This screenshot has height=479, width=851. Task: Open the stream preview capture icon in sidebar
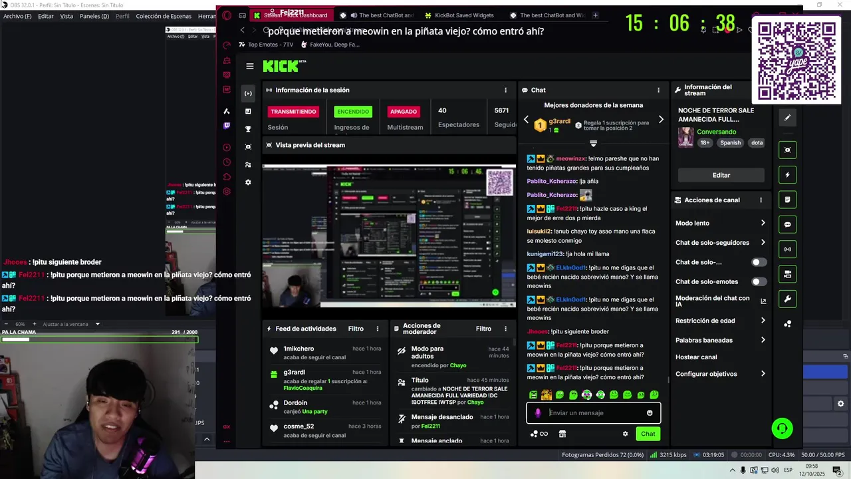click(x=248, y=146)
